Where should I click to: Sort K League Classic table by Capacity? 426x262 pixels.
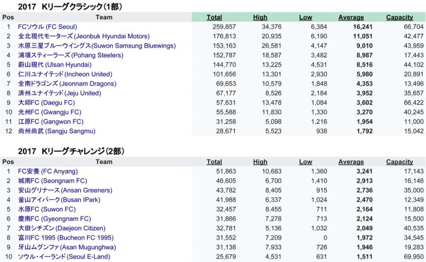coord(400,18)
